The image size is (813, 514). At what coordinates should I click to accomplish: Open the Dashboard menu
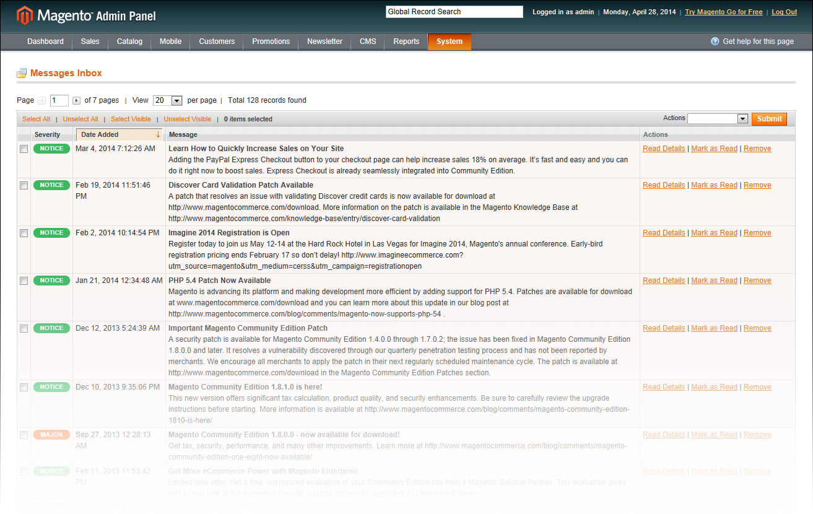tap(45, 41)
